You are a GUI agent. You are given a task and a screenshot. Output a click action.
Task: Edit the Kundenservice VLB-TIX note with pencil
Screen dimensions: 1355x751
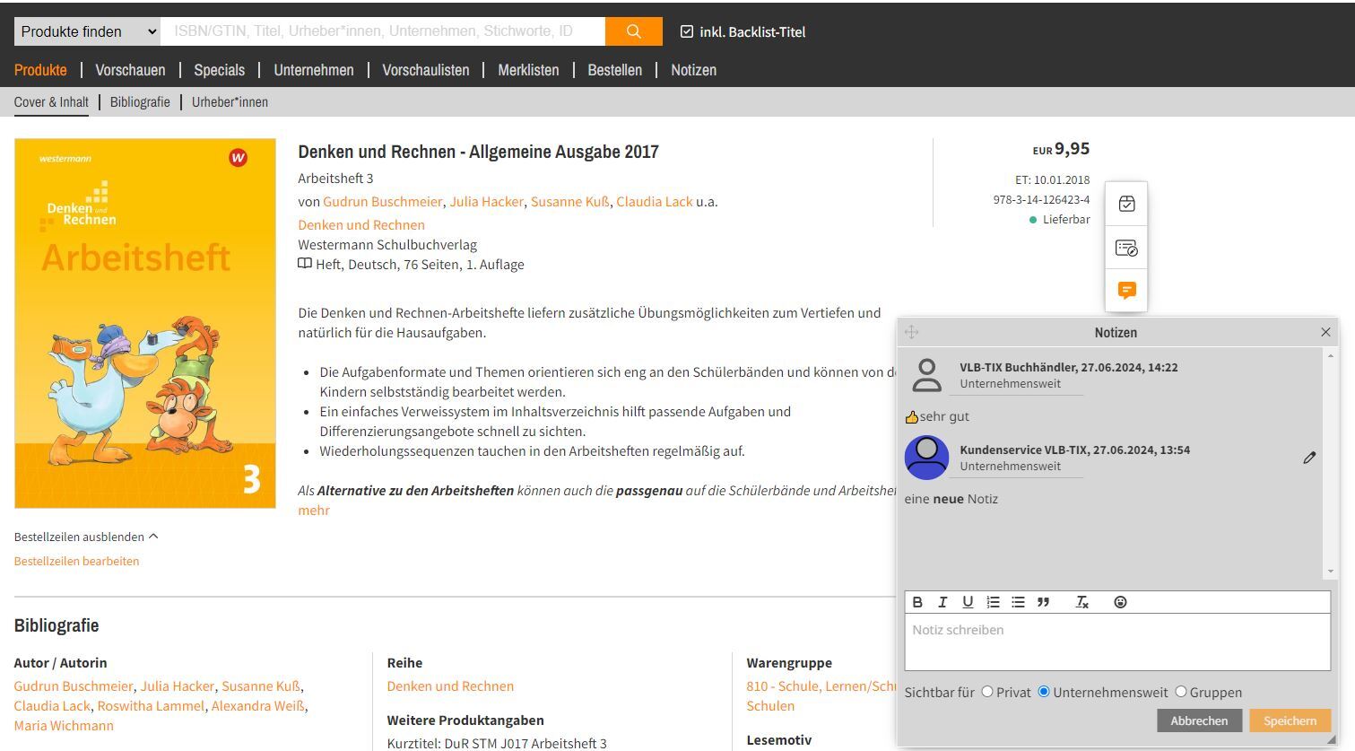click(1309, 458)
